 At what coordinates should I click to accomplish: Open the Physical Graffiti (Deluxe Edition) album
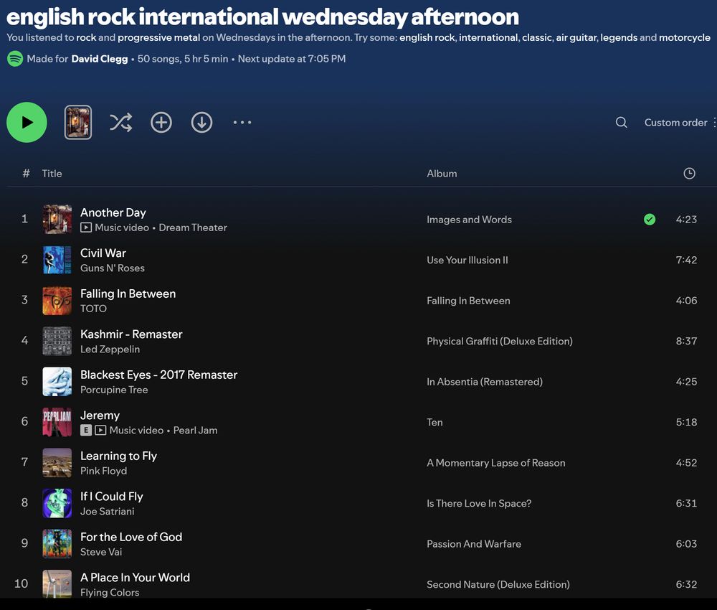[x=499, y=341]
